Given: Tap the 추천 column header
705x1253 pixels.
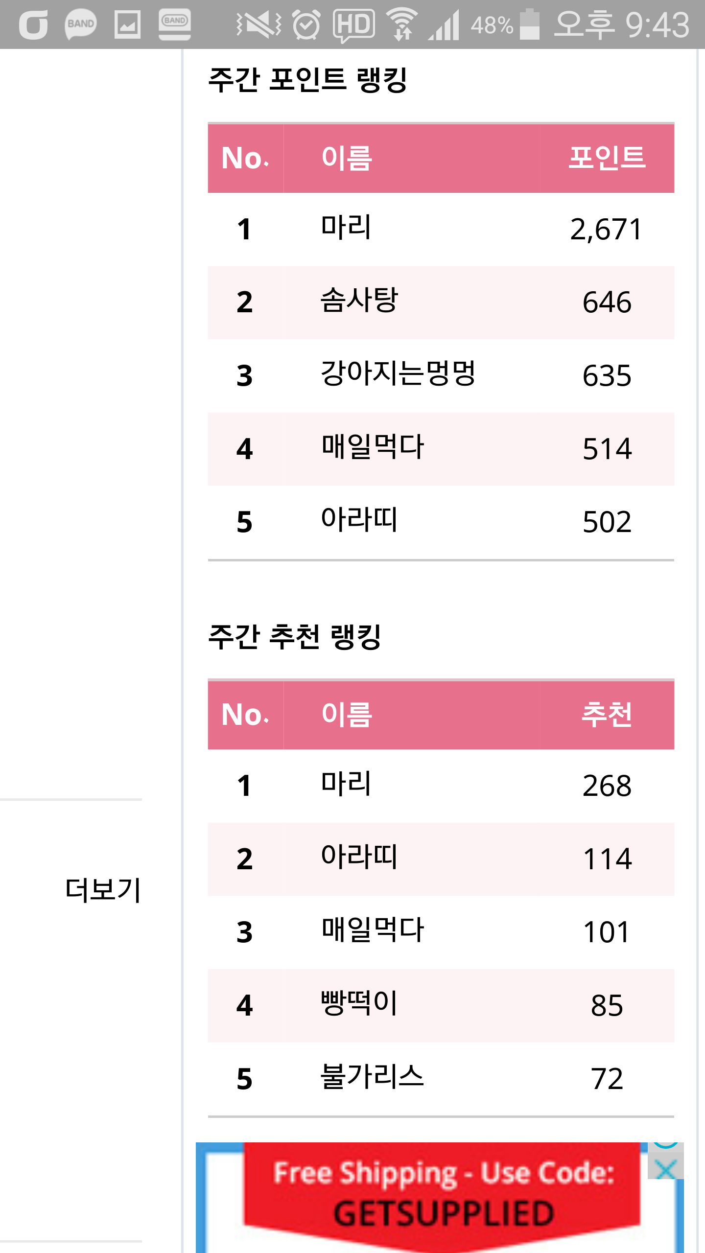Looking at the screenshot, I should 607,715.
